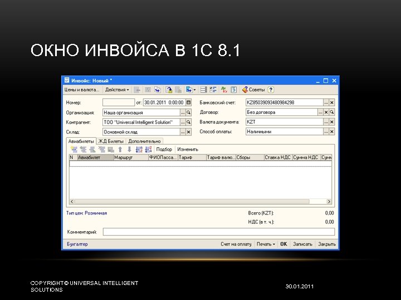Click the Маршрут column header
This screenshot has width=401, height=300.
131,157
